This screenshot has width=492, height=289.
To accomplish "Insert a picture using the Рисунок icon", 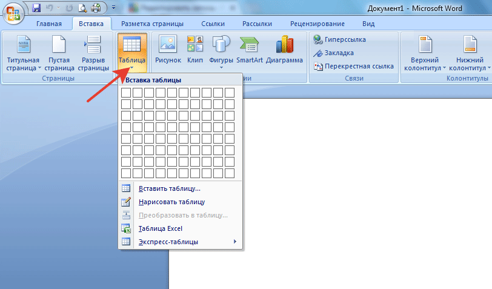I will click(x=168, y=50).
